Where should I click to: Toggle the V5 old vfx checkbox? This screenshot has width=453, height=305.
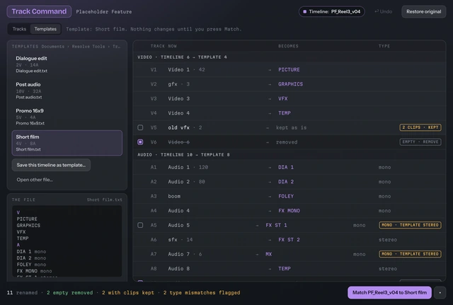point(140,127)
